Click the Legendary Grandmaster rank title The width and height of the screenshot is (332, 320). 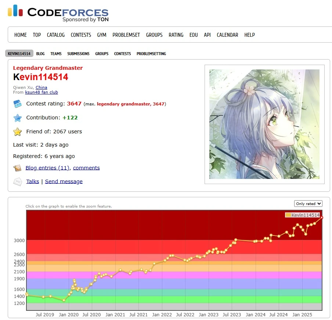pos(48,68)
